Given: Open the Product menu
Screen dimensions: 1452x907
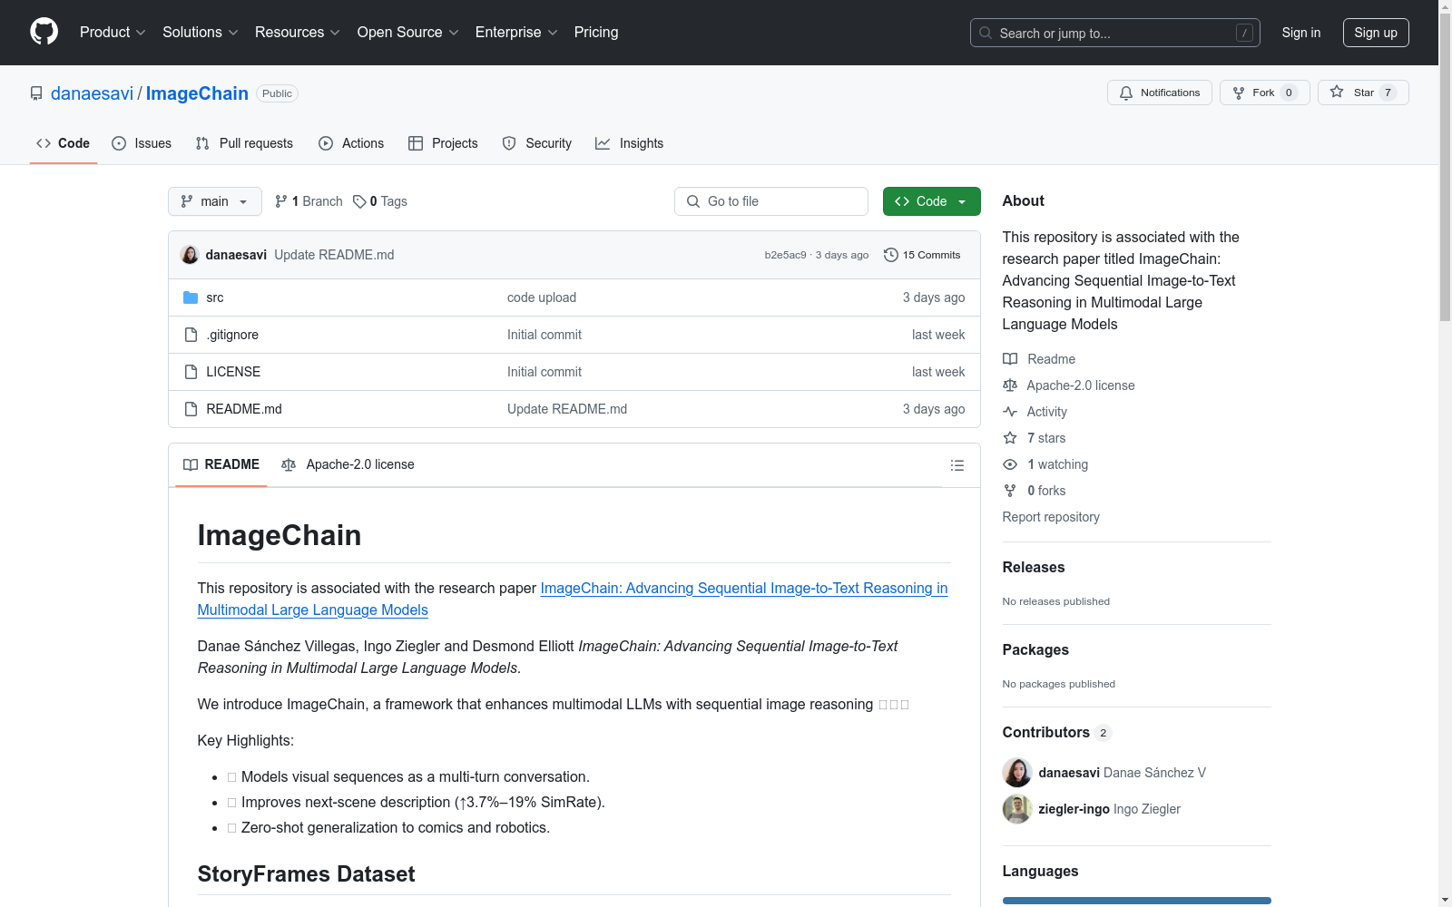Looking at the screenshot, I should [113, 33].
